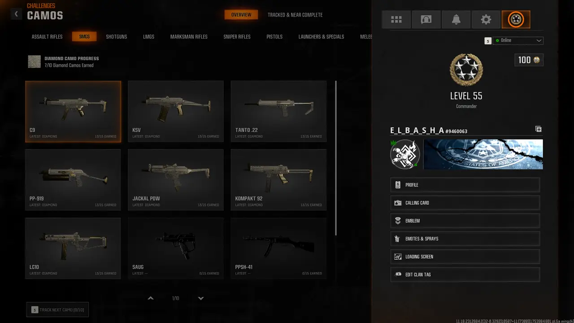
Task: Click the circular player emblem avatar
Action: 404,154
